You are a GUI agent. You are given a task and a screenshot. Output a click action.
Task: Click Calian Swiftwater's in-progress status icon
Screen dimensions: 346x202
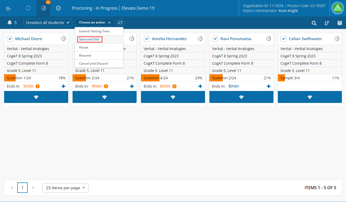click(337, 39)
